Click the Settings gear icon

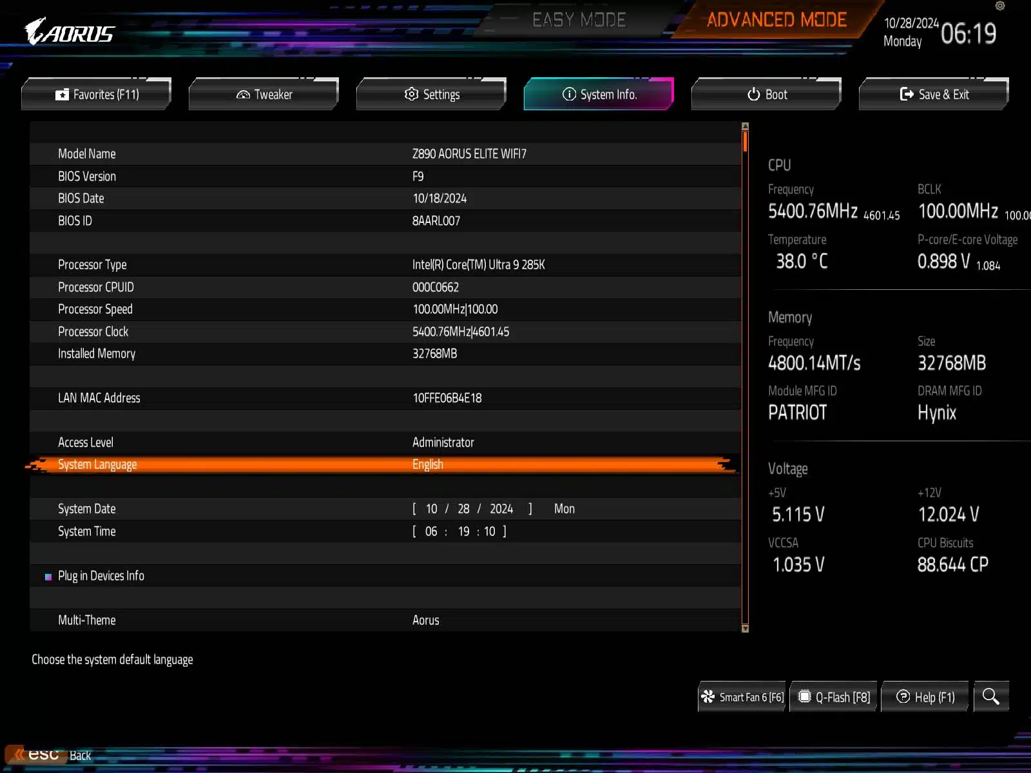[411, 94]
